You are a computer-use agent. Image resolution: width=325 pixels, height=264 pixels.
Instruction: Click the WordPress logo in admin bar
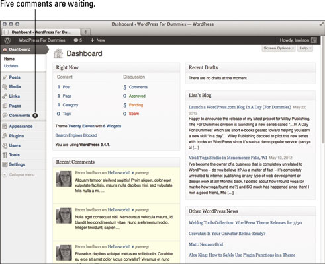(7, 40)
